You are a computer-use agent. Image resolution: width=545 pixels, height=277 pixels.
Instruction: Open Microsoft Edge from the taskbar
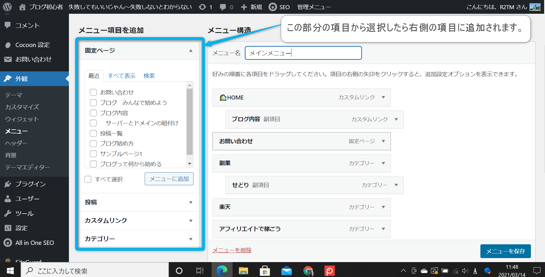tap(222, 270)
